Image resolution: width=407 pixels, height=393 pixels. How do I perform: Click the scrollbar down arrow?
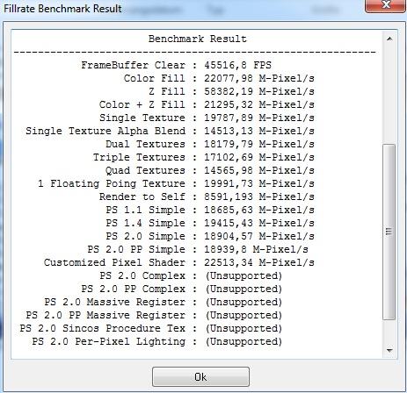tap(389, 350)
